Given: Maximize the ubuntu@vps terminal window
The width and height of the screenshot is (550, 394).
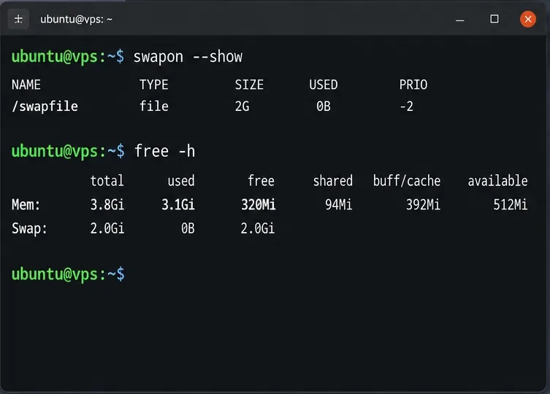Looking at the screenshot, I should point(494,19).
